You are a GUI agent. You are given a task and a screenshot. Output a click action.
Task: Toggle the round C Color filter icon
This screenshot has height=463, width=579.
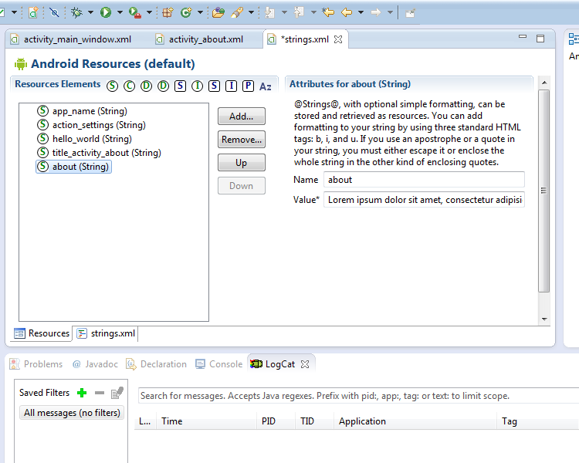point(129,86)
